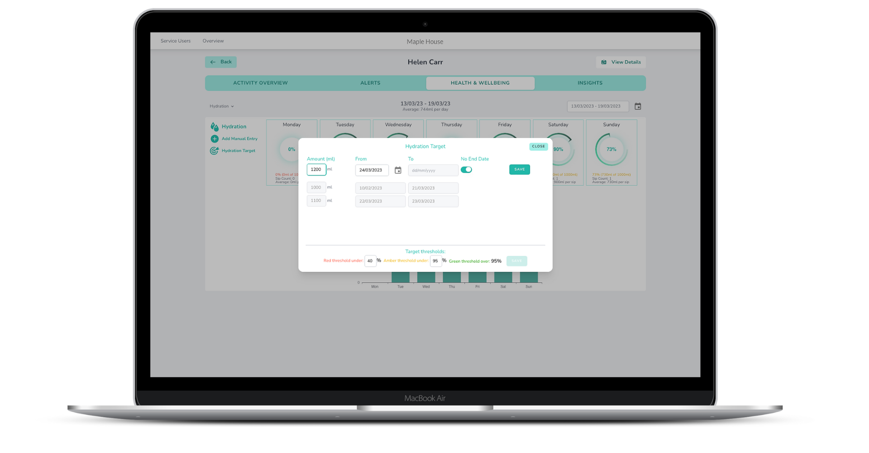Open the calendar icon beside date range

click(638, 106)
